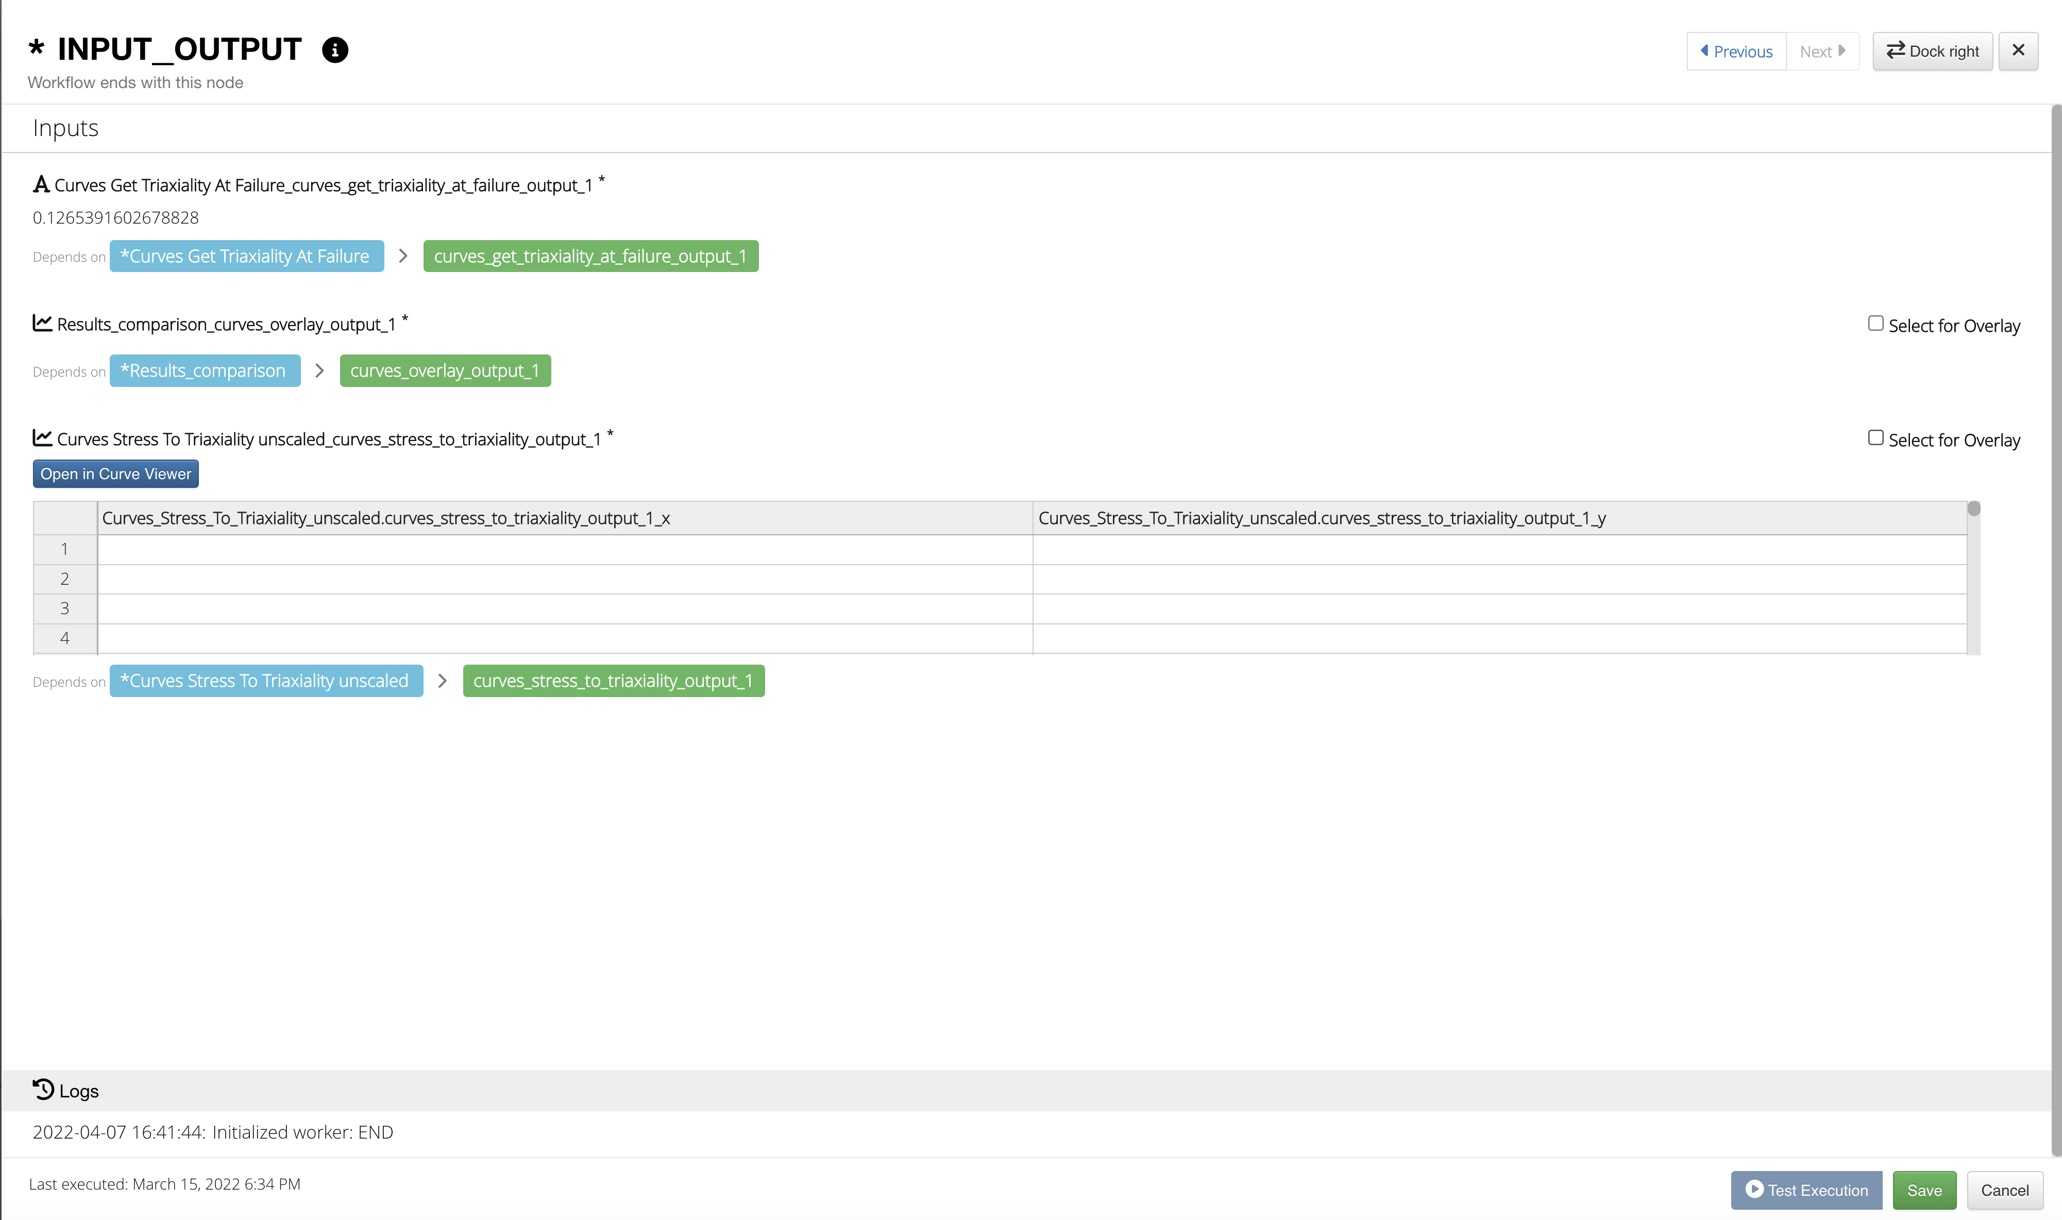Select table row number 2
Image resolution: width=2062 pixels, height=1220 pixels.
[65, 579]
